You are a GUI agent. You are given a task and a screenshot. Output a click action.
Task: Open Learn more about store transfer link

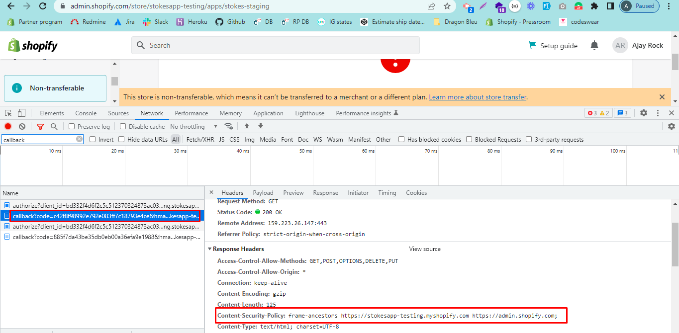coord(478,97)
